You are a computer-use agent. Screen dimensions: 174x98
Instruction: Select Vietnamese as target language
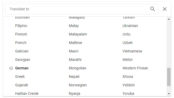(132, 51)
